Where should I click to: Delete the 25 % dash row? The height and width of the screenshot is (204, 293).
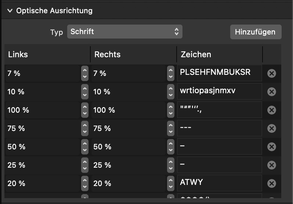[271, 165]
